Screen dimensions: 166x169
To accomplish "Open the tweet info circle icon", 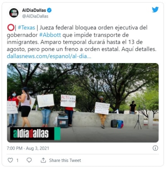I will coord(155,148).
